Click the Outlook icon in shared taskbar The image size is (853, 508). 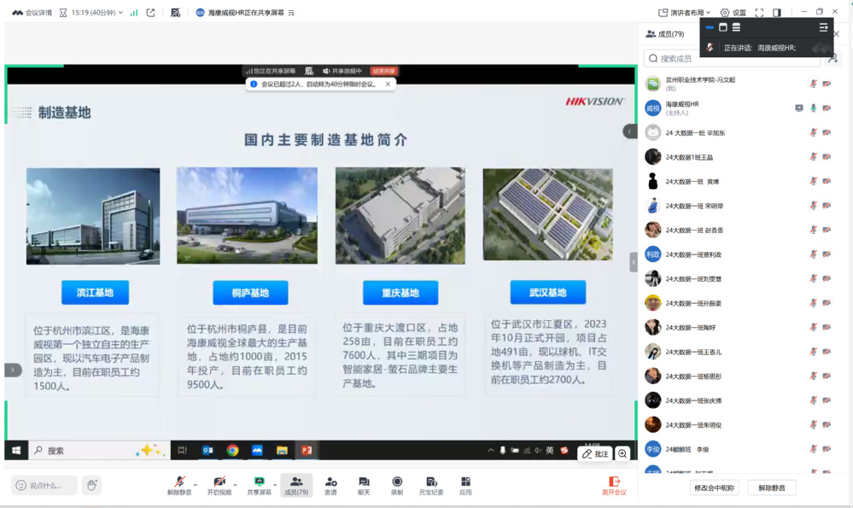pyautogui.click(x=207, y=450)
